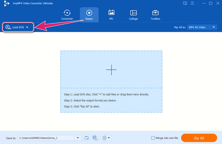Click the 'Rip All to:' label
The image size is (222, 144).
180,27
